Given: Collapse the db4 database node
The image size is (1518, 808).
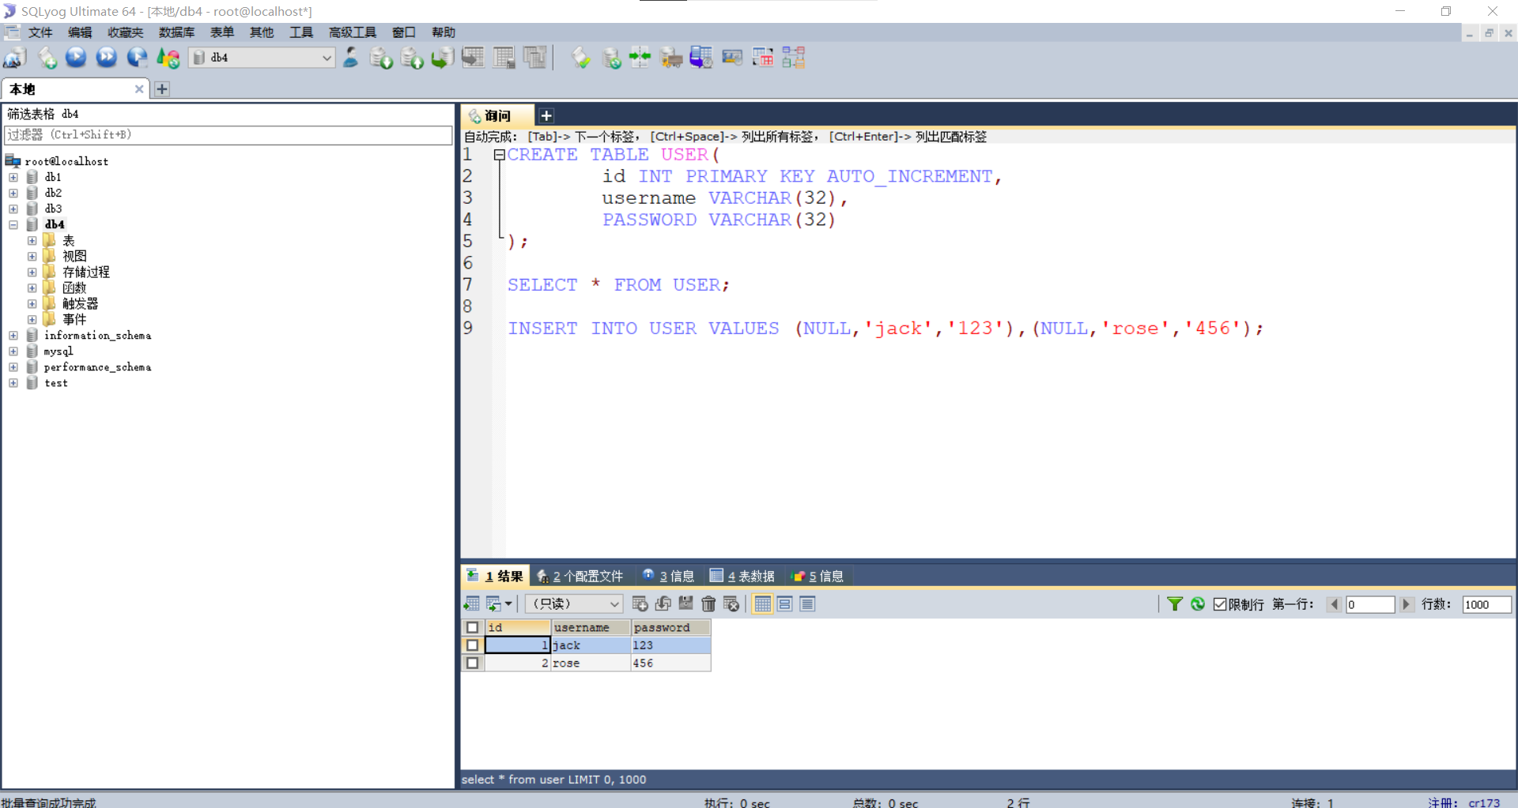Looking at the screenshot, I should coord(13,224).
